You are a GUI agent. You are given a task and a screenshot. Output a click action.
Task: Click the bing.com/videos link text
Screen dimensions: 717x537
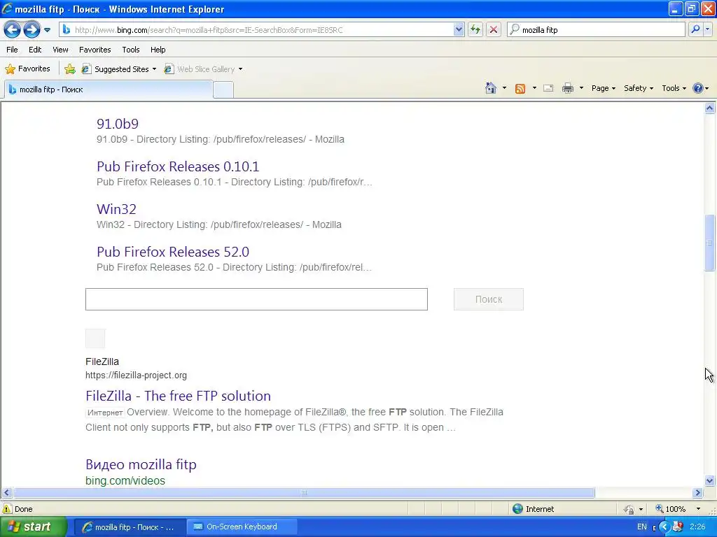(x=125, y=480)
